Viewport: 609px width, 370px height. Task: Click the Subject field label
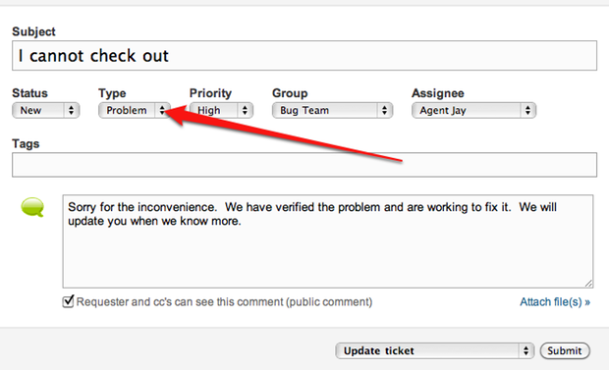coord(33,31)
